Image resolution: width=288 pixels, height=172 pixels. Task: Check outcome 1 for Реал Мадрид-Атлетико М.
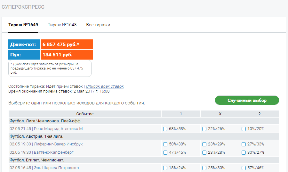coord(165,129)
